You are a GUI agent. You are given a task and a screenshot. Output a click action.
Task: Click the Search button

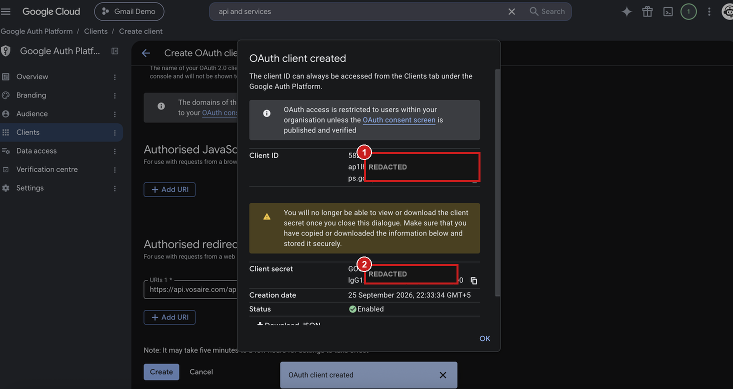547,11
